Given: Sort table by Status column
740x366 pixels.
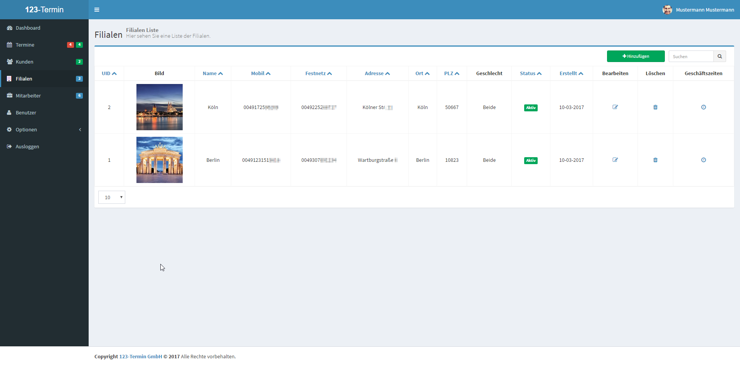Looking at the screenshot, I should click(530, 74).
